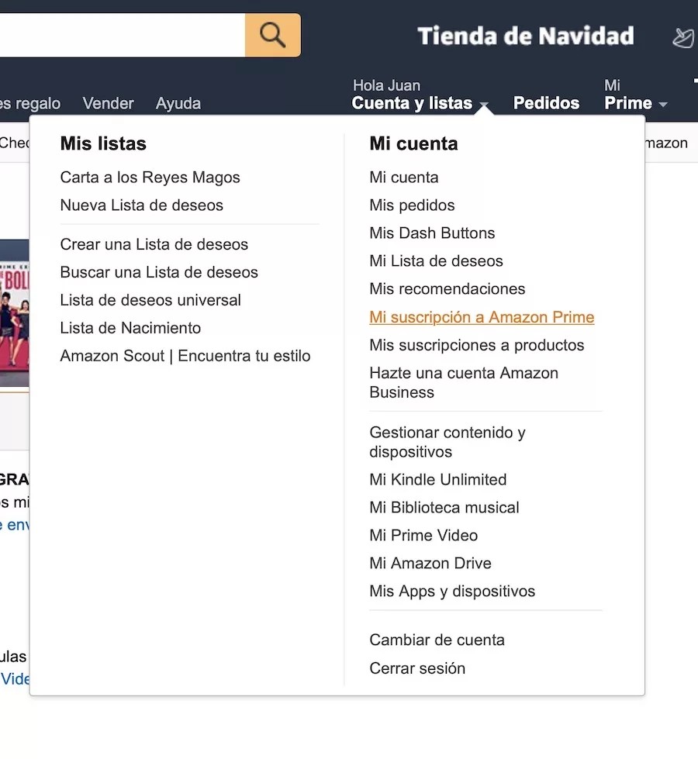Viewport: 698px width, 759px height.
Task: Click "Crear una Lista de deseos"
Action: 154,244
